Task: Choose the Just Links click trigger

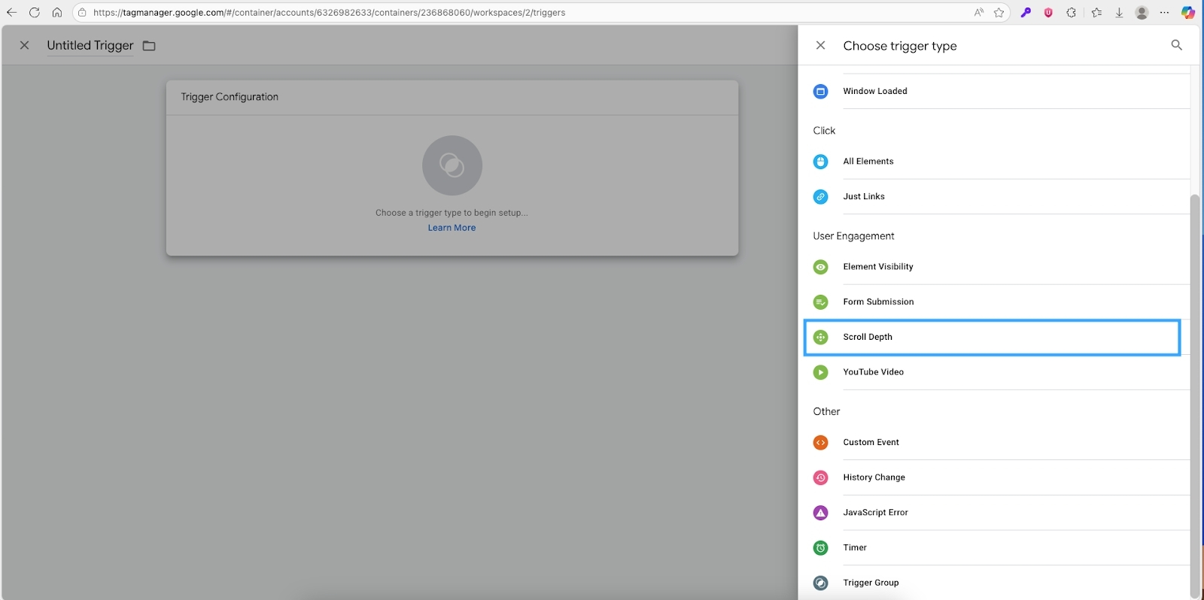Action: (x=863, y=196)
